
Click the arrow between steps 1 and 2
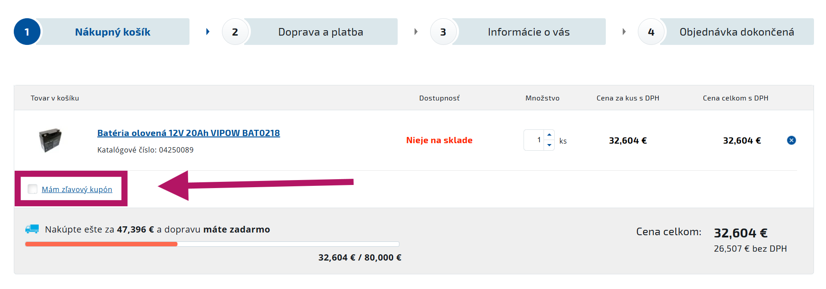[x=208, y=32]
